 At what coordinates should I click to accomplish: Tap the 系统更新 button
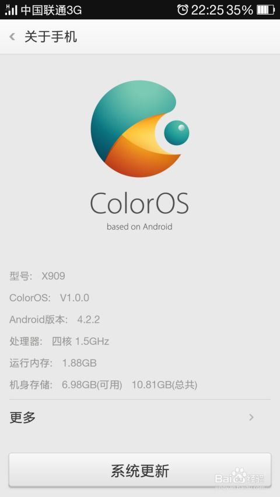tap(140, 470)
